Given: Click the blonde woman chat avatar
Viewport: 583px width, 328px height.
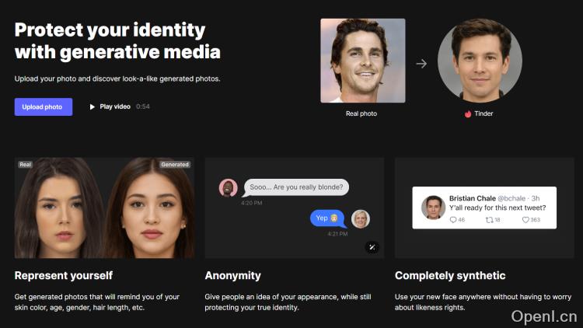Looking at the screenshot, I should [360, 218].
